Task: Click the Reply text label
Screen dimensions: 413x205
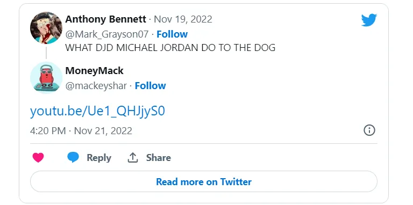Action: point(99,158)
